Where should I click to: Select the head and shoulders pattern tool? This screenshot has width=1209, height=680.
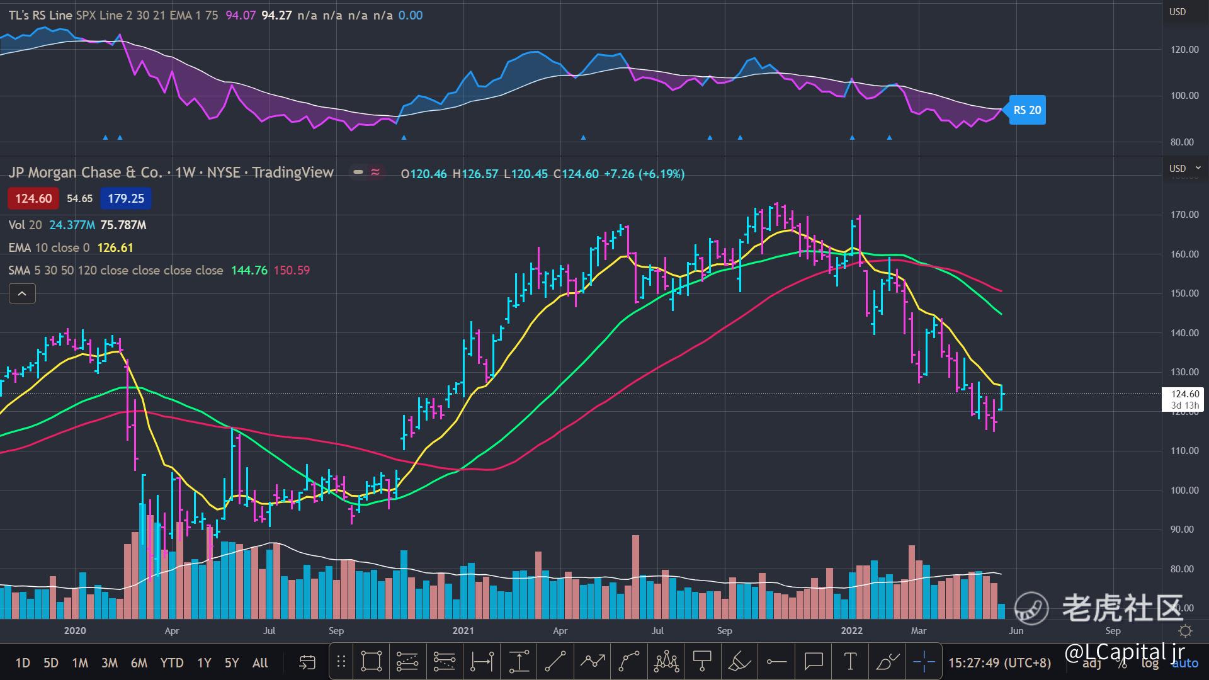(x=666, y=662)
